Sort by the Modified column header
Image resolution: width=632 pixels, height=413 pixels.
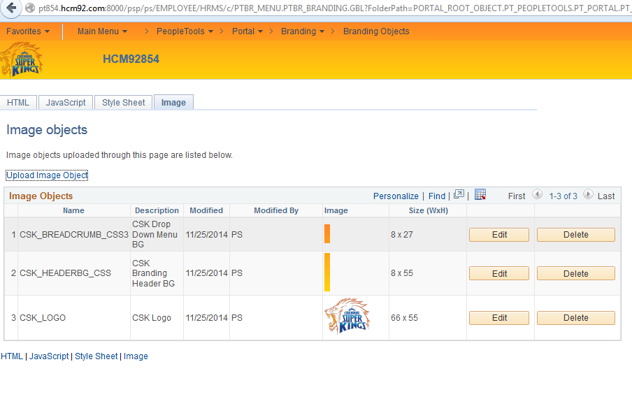point(206,210)
